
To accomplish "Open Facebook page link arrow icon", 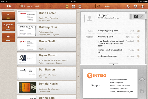I will [138, 41].
